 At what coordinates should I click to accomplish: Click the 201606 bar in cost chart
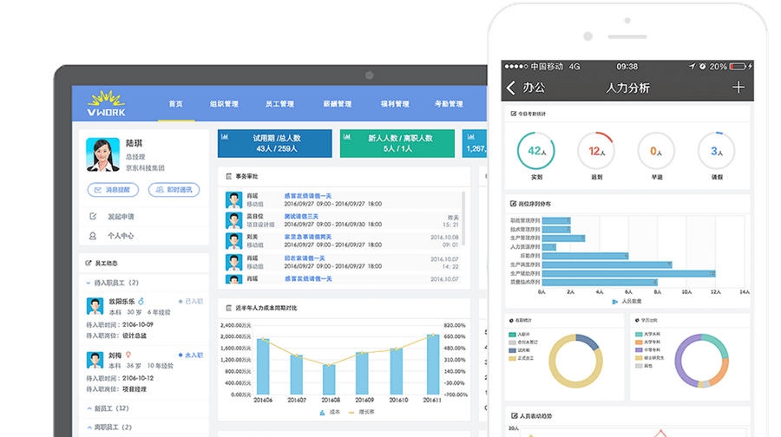(263, 366)
